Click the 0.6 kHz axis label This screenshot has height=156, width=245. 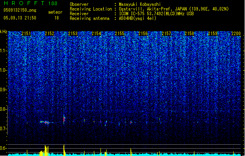point(4,148)
